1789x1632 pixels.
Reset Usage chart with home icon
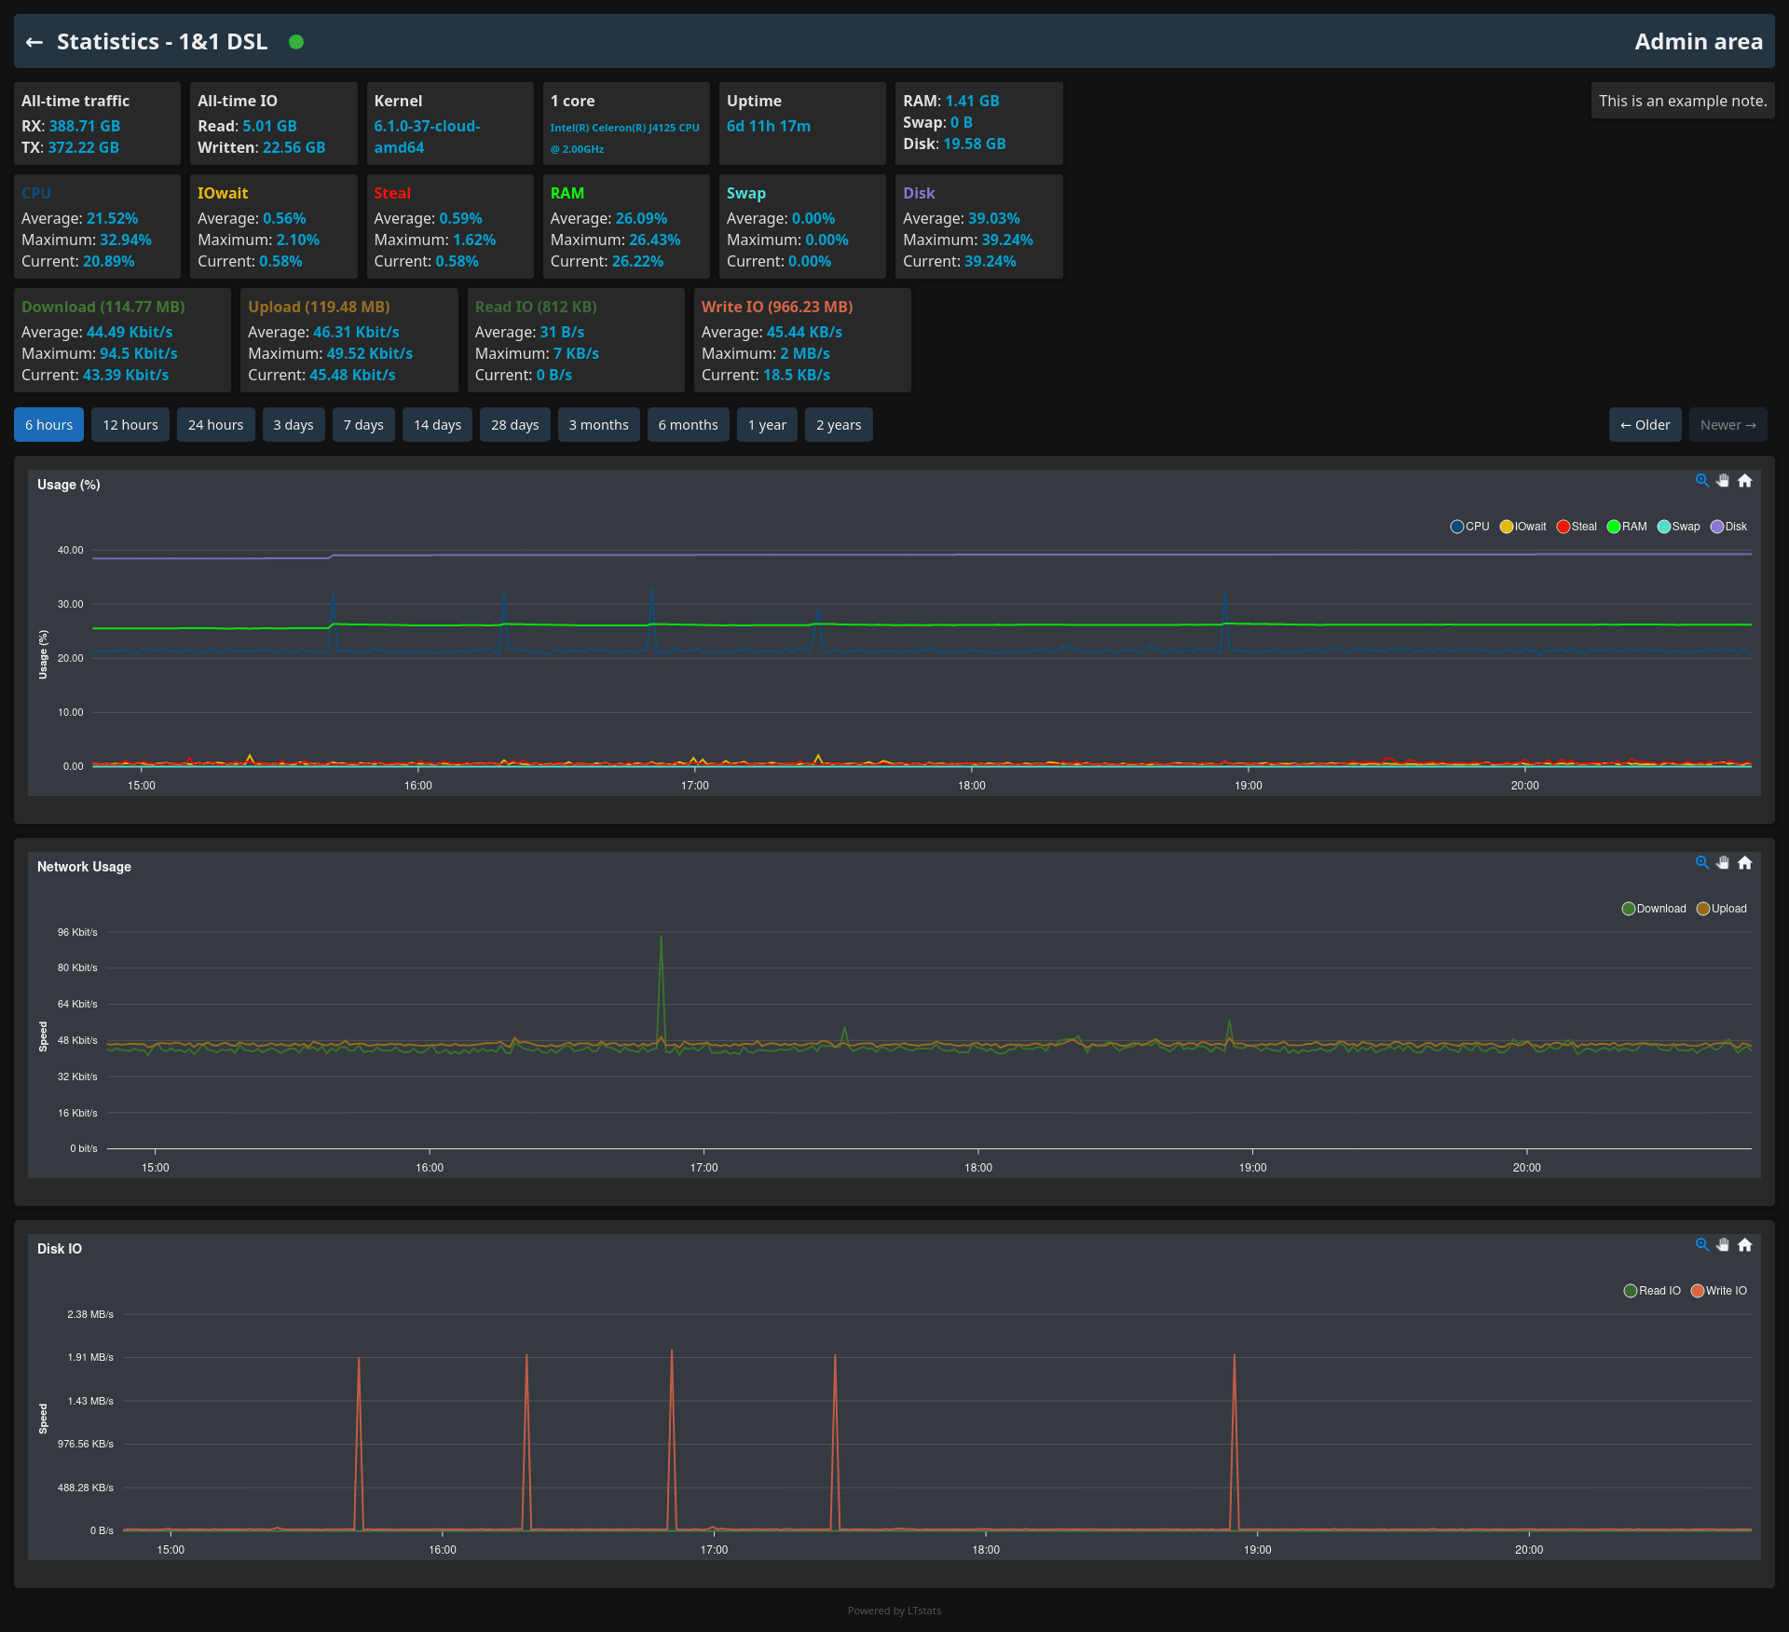(x=1745, y=481)
